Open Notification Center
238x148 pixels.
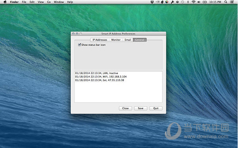(232, 2)
